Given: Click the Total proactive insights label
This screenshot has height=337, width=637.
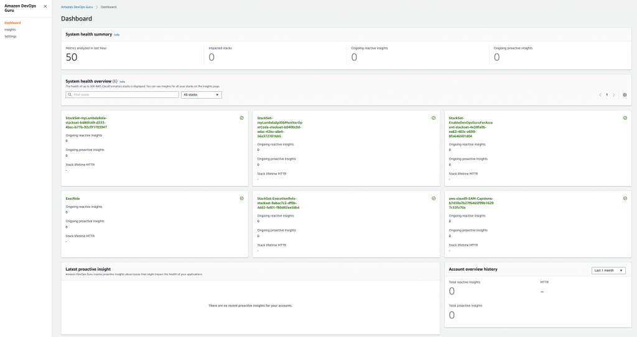Looking at the screenshot, I should [x=465, y=306].
